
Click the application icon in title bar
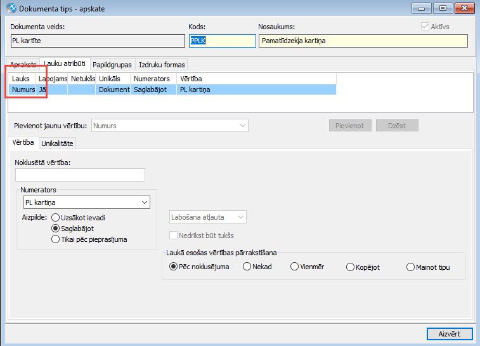pos(11,8)
